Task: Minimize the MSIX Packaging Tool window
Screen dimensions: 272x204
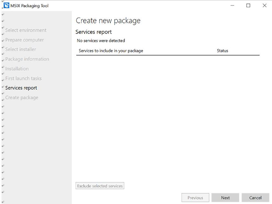Action: 232,6
